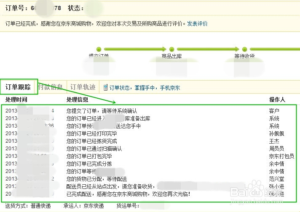Click the 等待收货 progress step dot
Image resolution: width=300 pixels, height=212 pixels.
[244, 50]
